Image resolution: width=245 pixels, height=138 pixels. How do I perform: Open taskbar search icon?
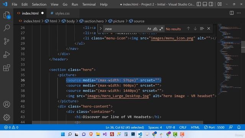pos(70,134)
